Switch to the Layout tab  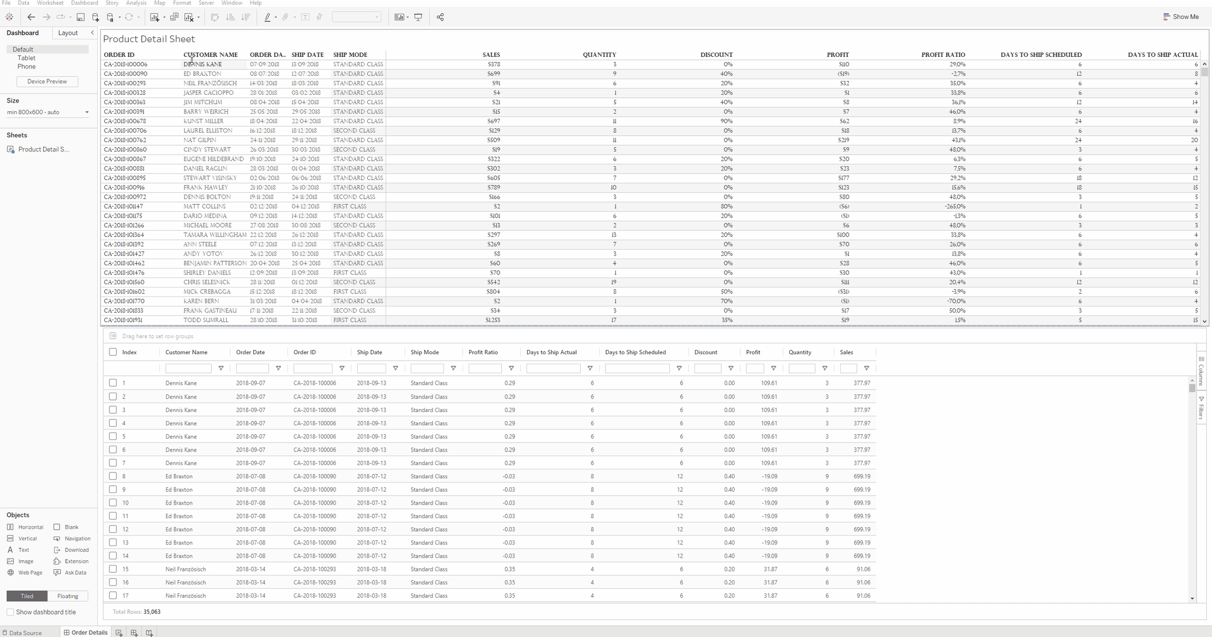68,33
